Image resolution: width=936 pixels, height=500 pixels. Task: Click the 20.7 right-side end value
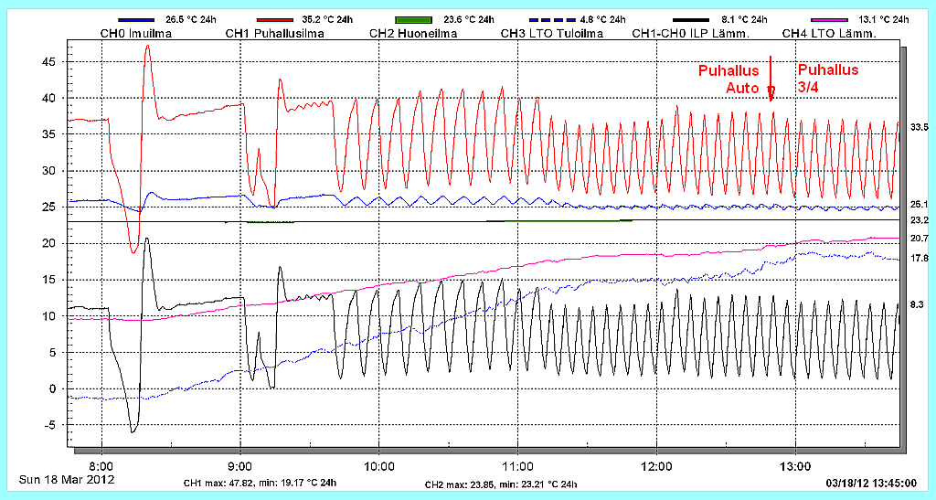[x=919, y=238]
